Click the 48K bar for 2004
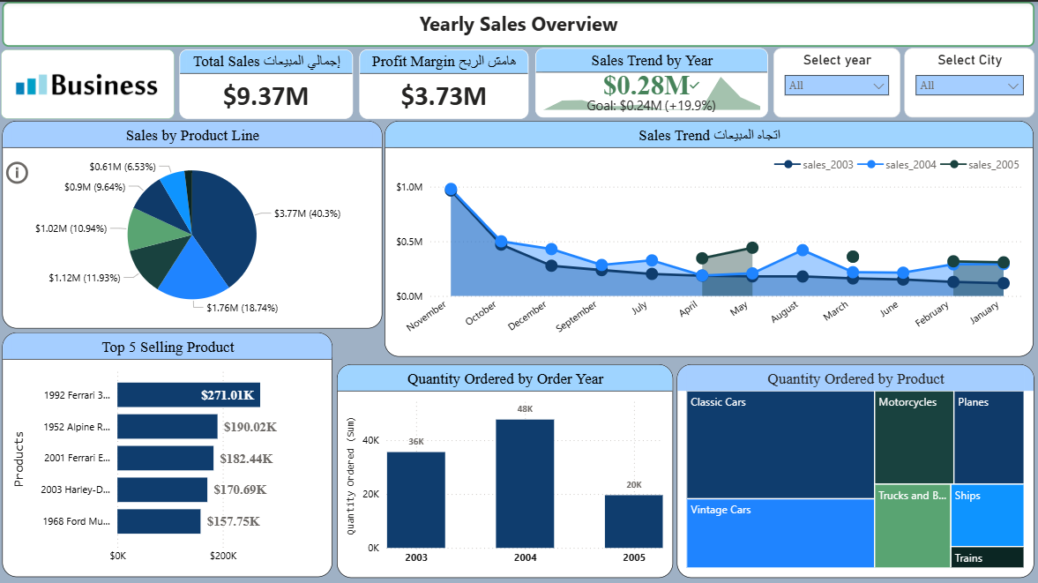 (524, 481)
